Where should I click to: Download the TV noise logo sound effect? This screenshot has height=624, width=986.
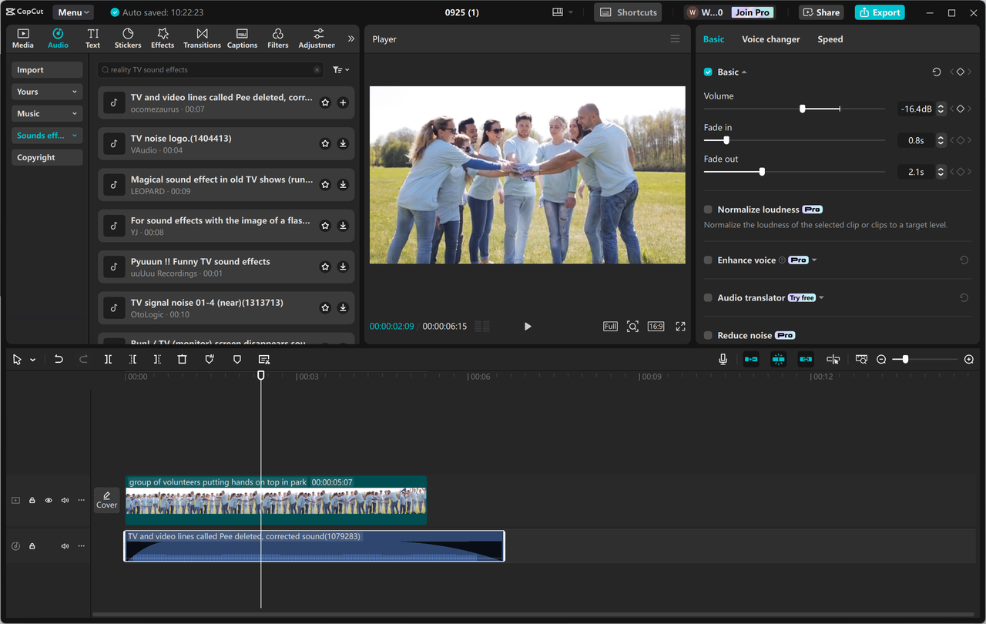pyautogui.click(x=343, y=143)
